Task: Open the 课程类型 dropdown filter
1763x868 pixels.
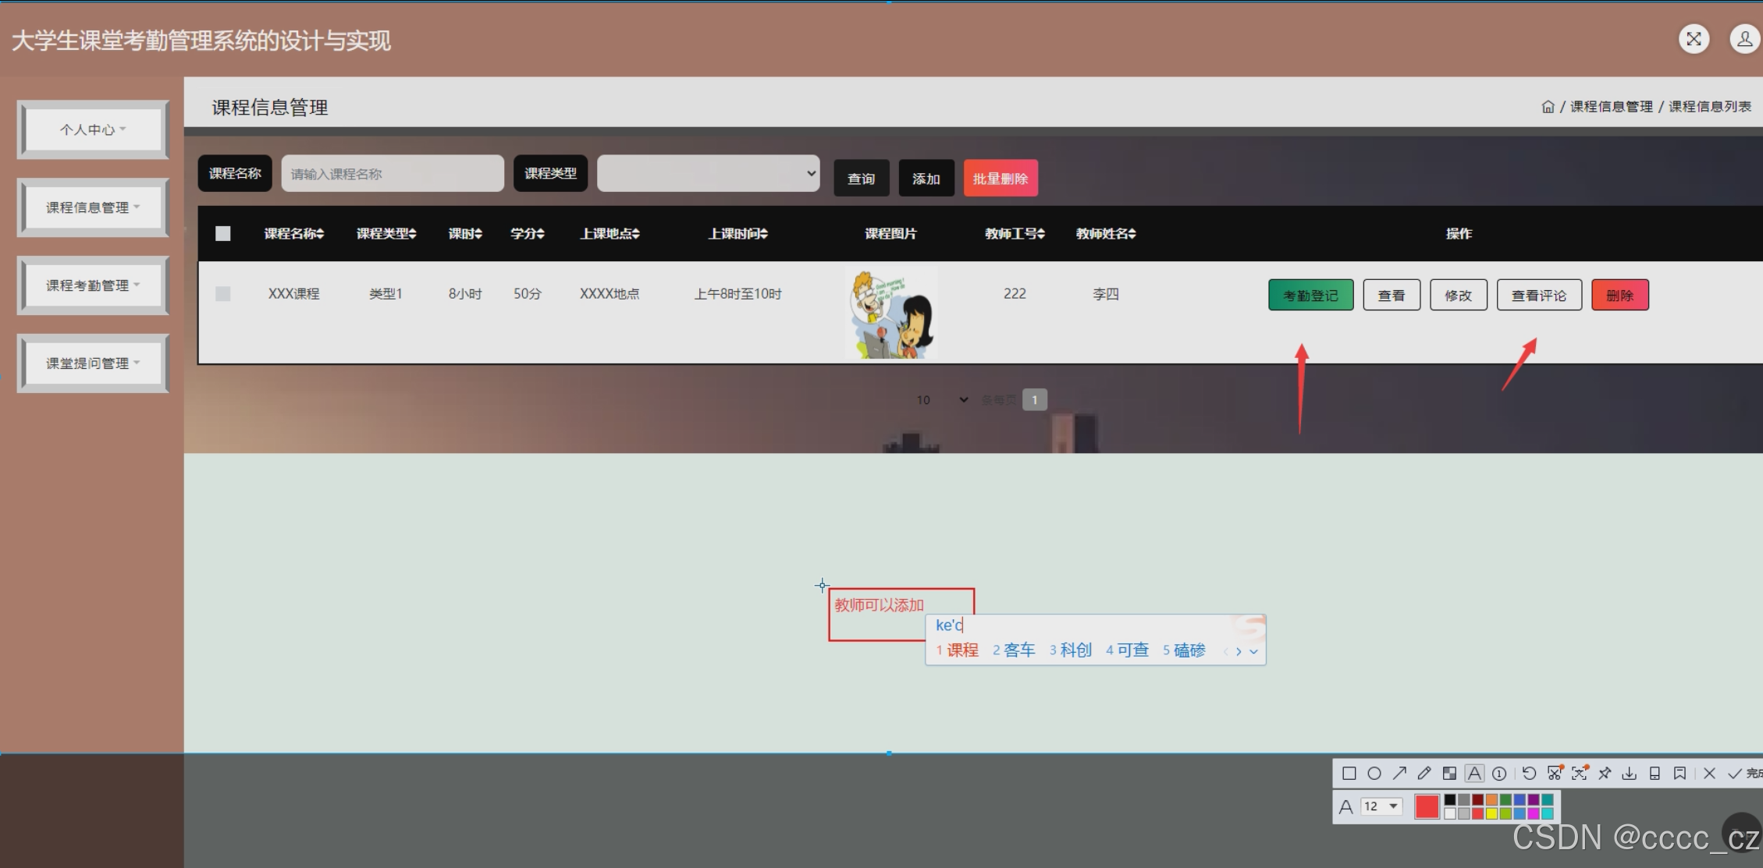Action: [x=708, y=173]
